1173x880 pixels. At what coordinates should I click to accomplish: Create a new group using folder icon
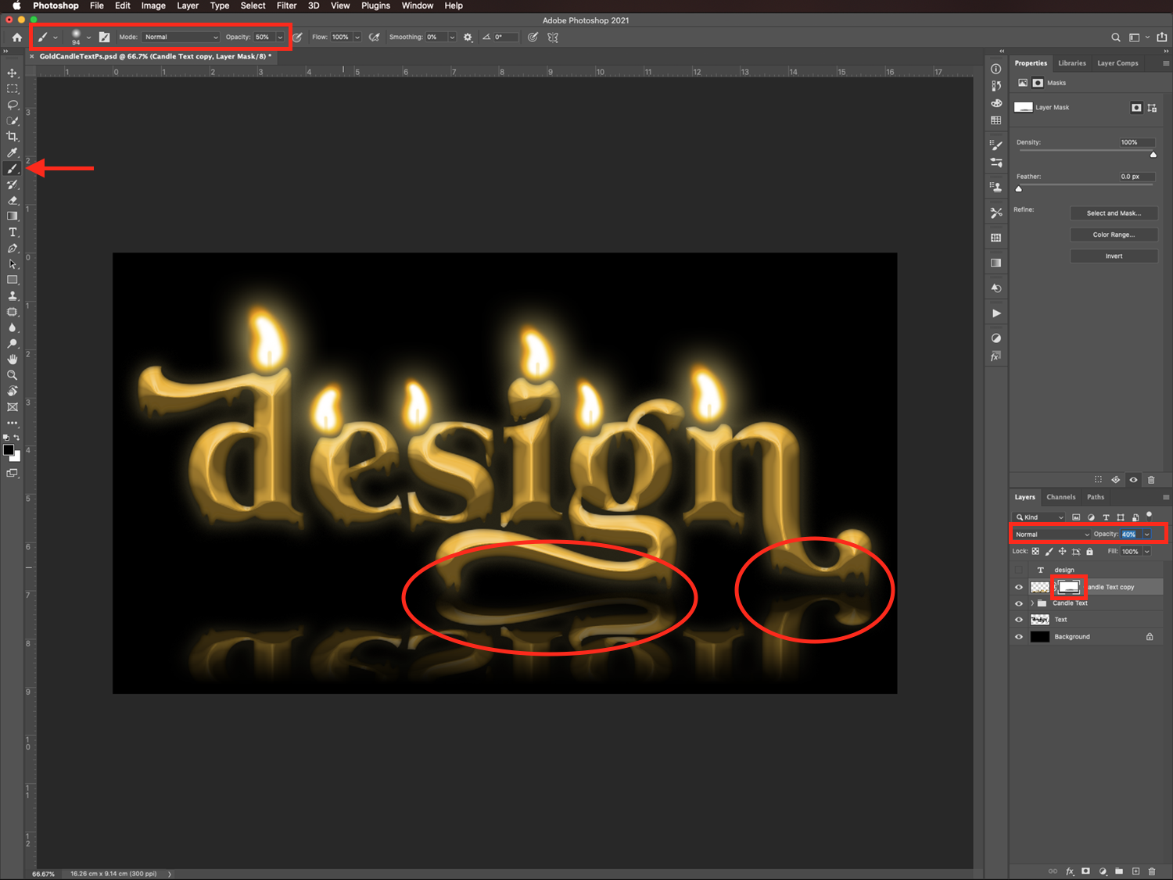(1119, 871)
